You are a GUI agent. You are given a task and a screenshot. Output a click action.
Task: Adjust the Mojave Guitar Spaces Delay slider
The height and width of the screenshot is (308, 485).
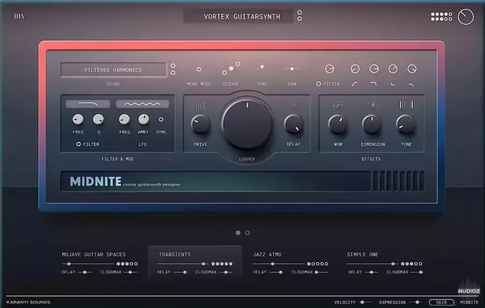pos(85,272)
